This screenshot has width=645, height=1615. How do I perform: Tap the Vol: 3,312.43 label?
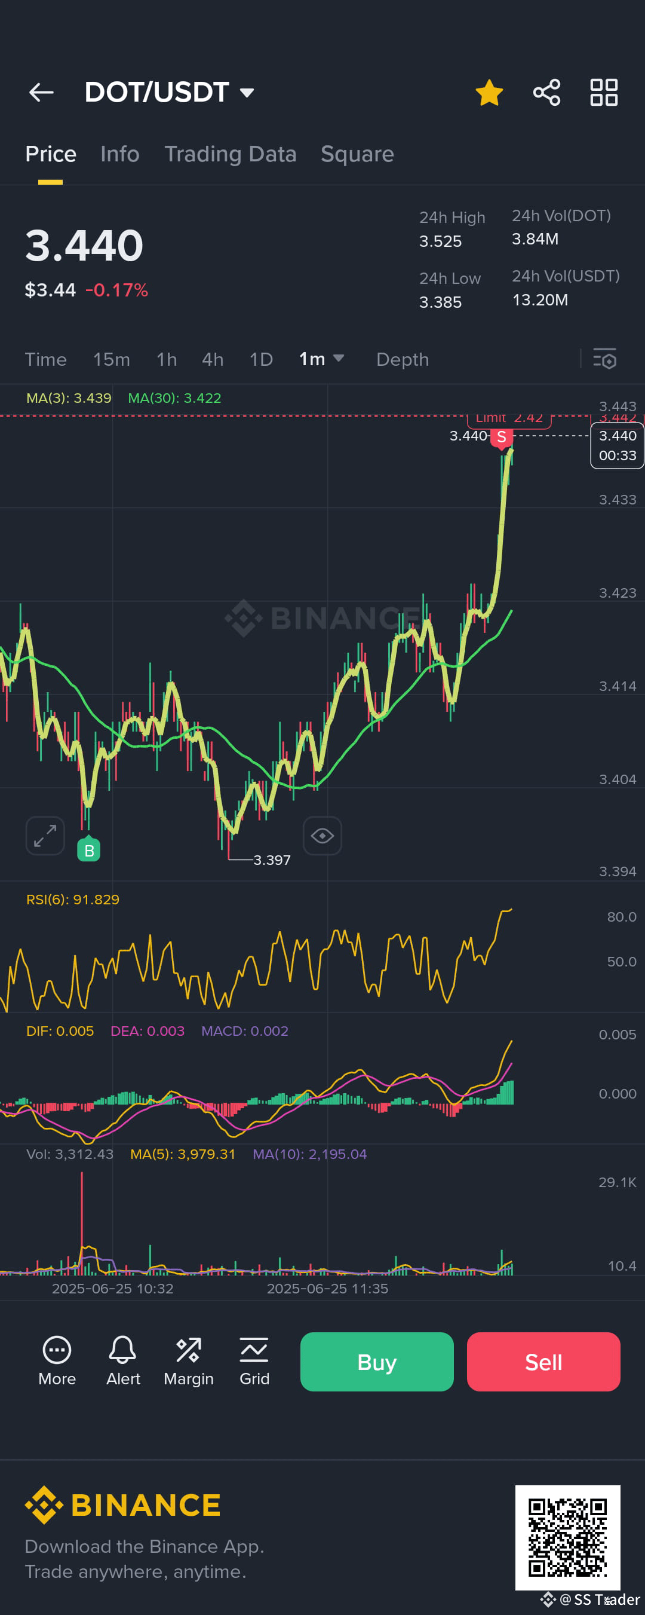point(70,1154)
